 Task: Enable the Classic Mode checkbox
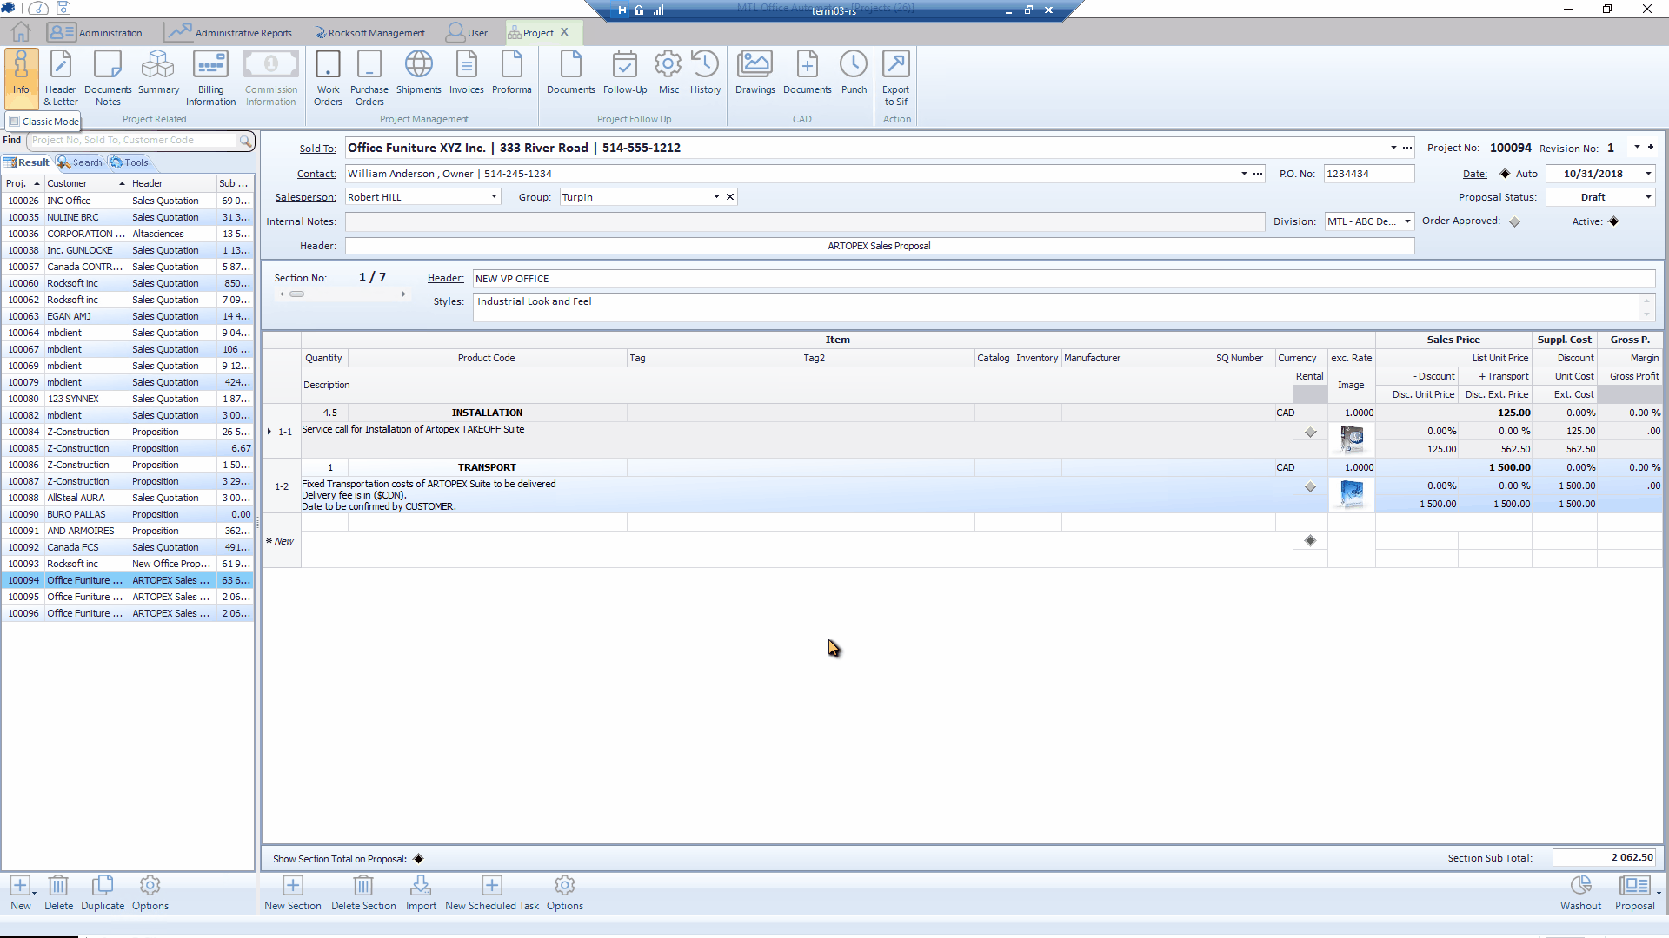[x=15, y=122]
